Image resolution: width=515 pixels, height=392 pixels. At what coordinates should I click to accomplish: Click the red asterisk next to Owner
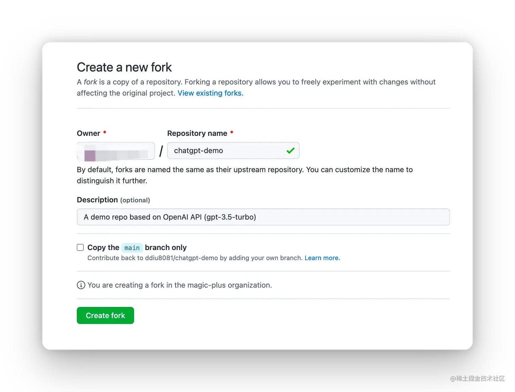coord(105,132)
